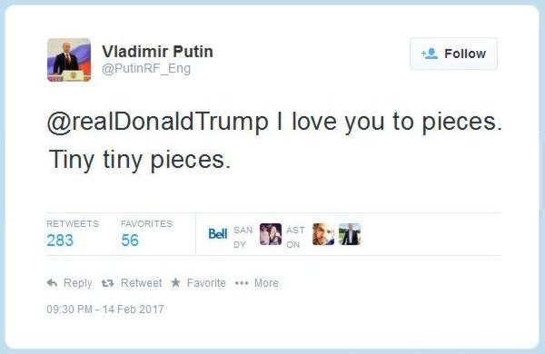Select the Tiny tiny pieces tweet text

coord(140,160)
